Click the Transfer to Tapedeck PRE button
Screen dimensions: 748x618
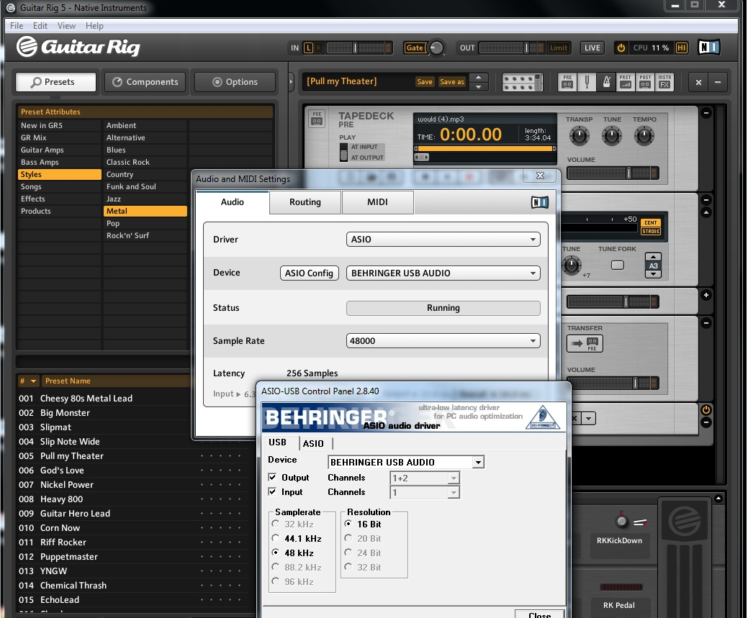(x=585, y=345)
